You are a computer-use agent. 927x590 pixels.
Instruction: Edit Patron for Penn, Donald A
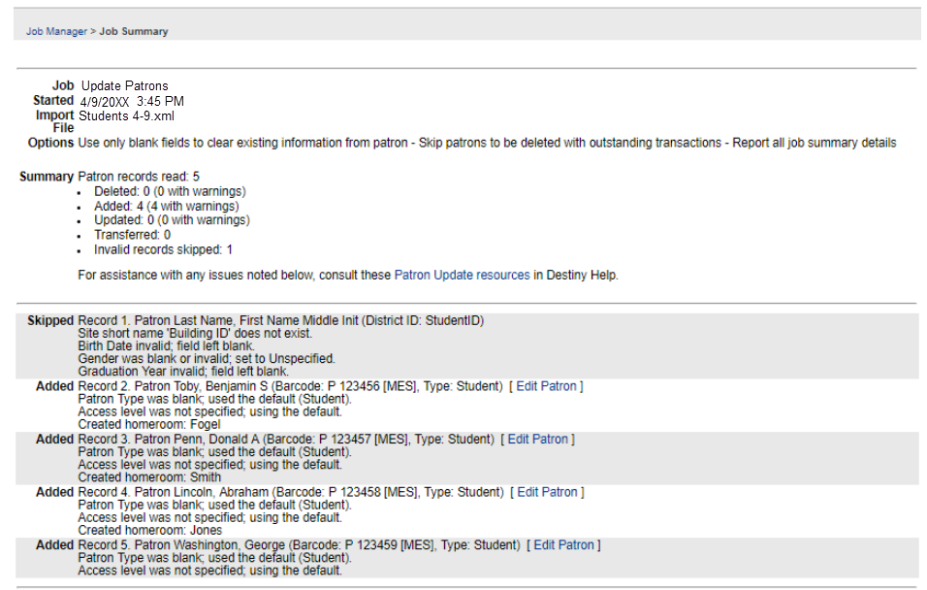[540, 440]
